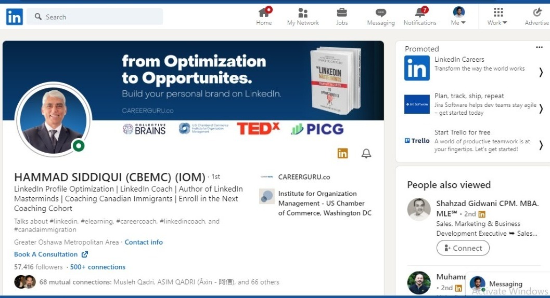Open the Messaging overlay panel

(x=507, y=284)
